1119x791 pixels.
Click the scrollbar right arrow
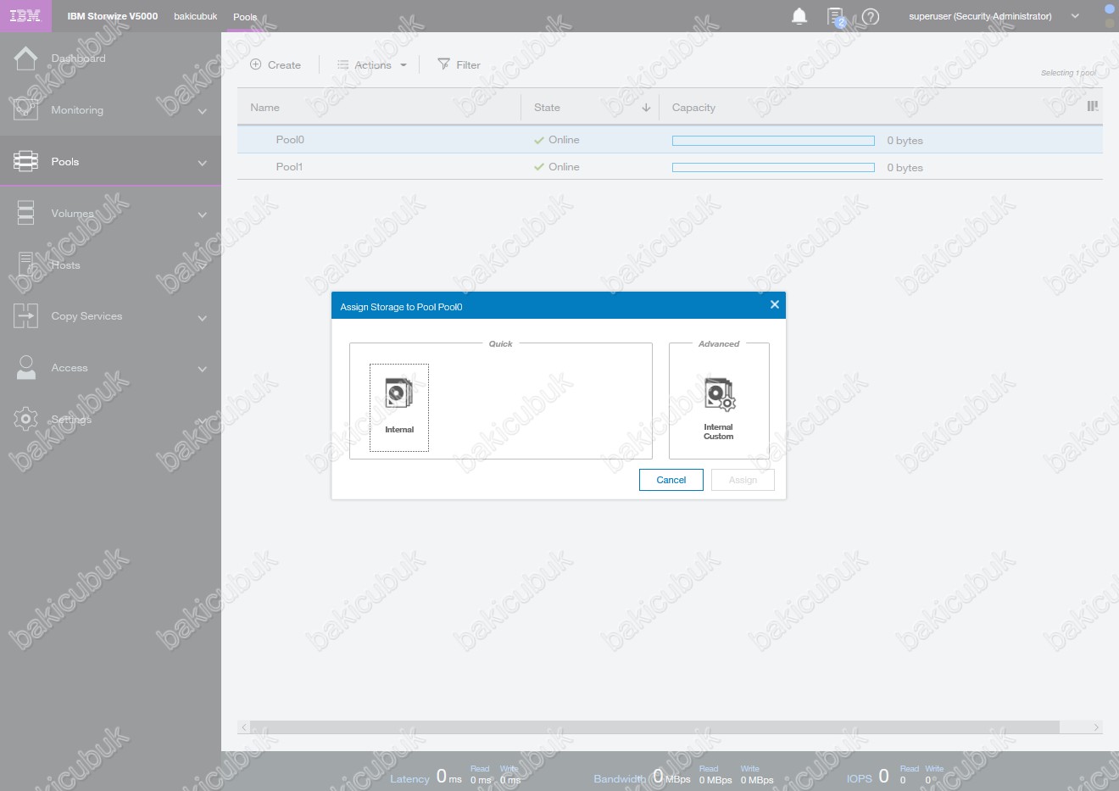[1096, 727]
